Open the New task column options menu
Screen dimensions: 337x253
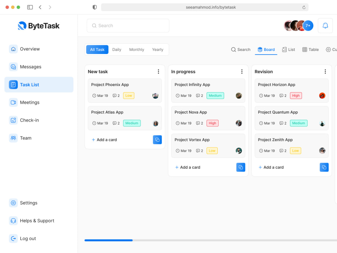(158, 72)
